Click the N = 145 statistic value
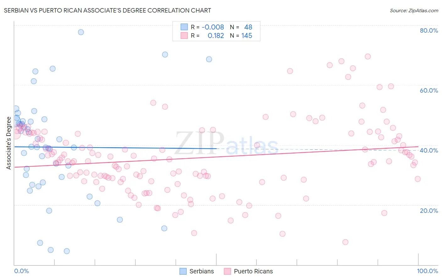The image size is (442, 280). click(241, 35)
